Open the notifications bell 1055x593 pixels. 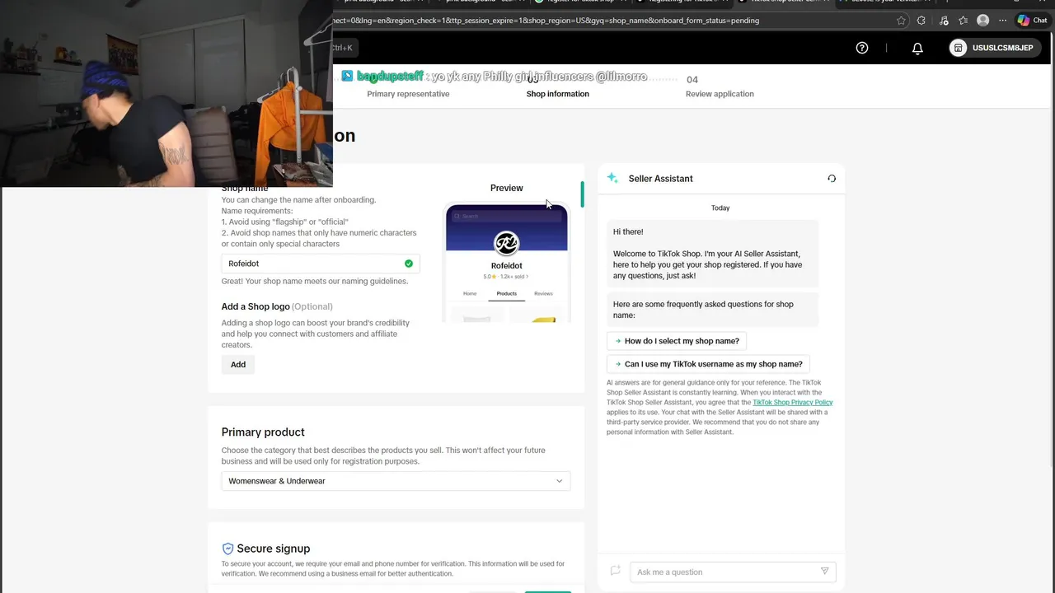pos(917,48)
